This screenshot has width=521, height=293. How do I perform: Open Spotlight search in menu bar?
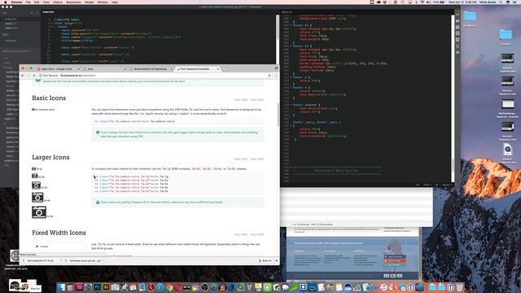pos(501,2)
